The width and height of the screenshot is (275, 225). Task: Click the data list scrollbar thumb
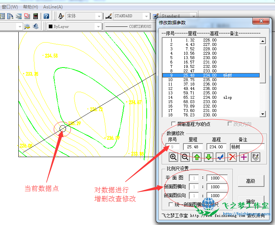263,64
